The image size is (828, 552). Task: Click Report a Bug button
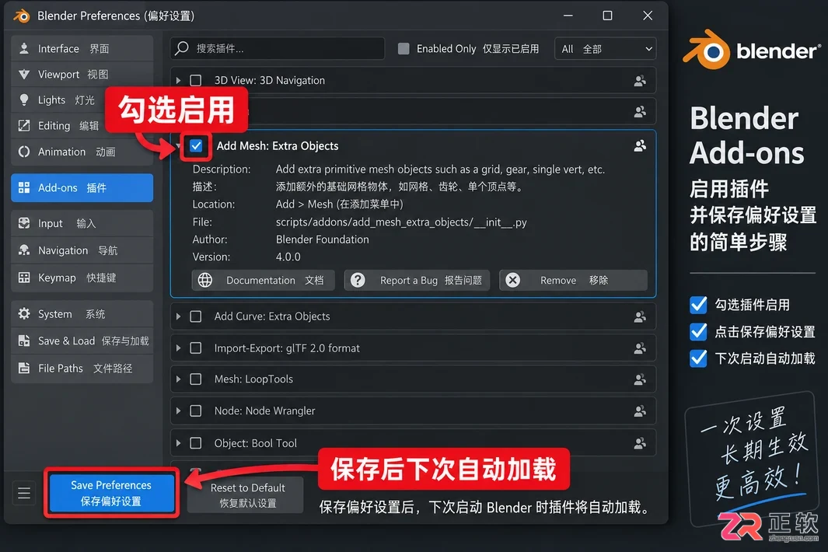[x=417, y=280]
